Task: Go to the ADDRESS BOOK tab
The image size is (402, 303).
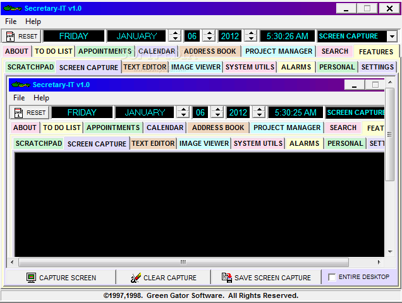Action: point(210,51)
